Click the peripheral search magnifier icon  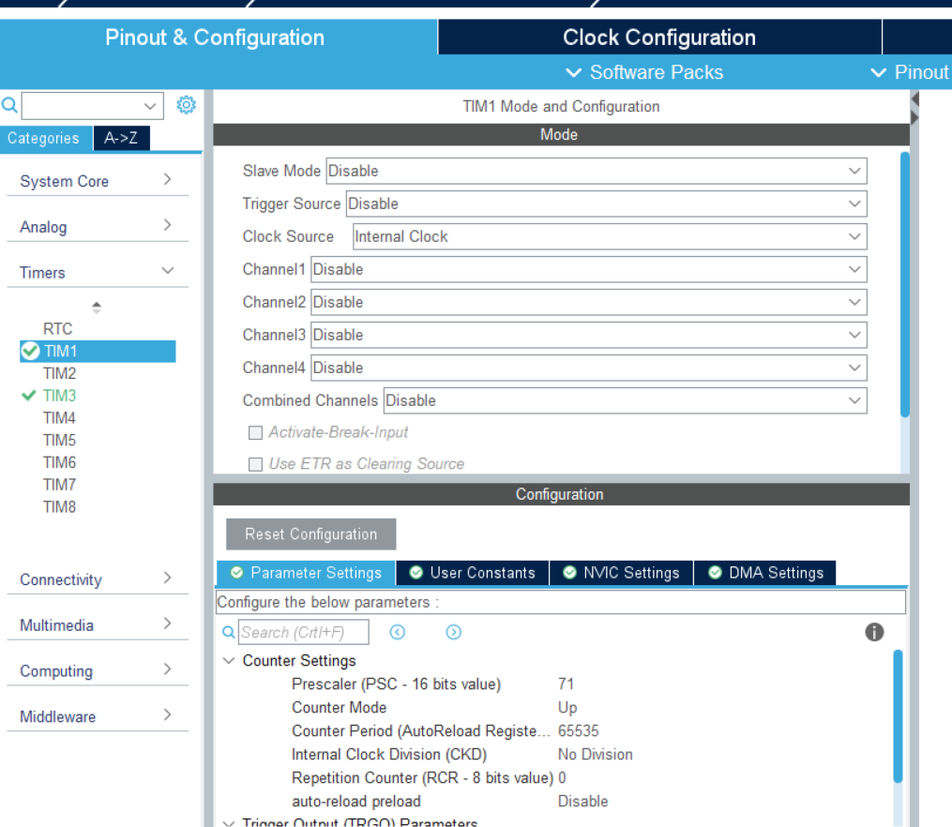9,105
